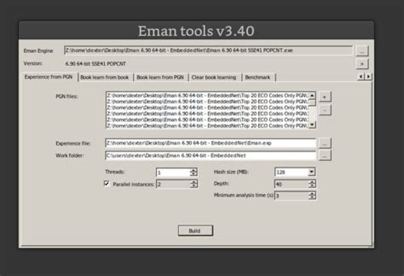Increase Minimum analysis time value
The image size is (404, 276).
[312, 193]
